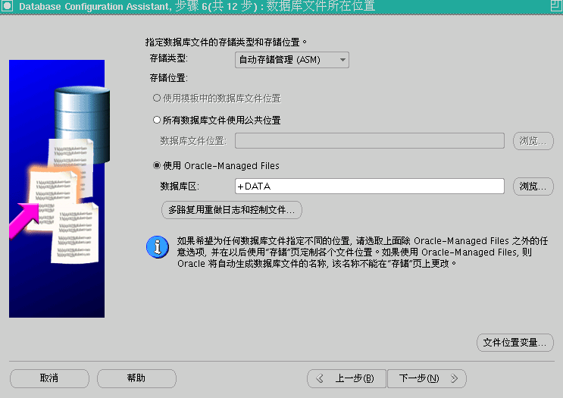The width and height of the screenshot is (563, 398).
Task: Click the Oracle-Managed Files info paragraph
Action: coord(362,252)
